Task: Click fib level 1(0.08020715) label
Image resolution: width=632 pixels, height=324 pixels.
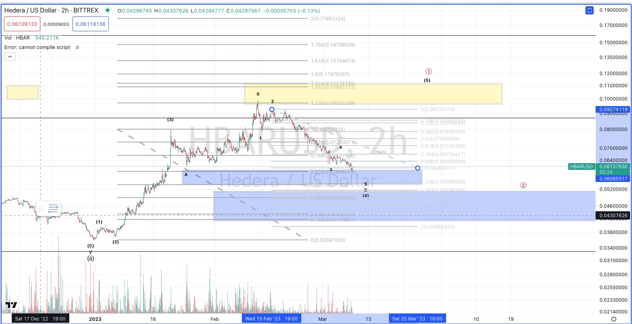Action: click(328, 130)
